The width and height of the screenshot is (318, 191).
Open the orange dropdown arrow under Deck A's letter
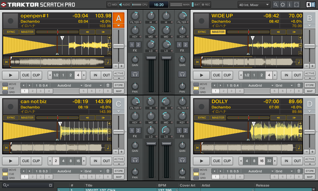119,26
